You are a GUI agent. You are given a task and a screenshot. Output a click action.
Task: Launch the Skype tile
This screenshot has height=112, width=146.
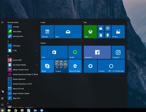pyautogui.click(x=47, y=66)
